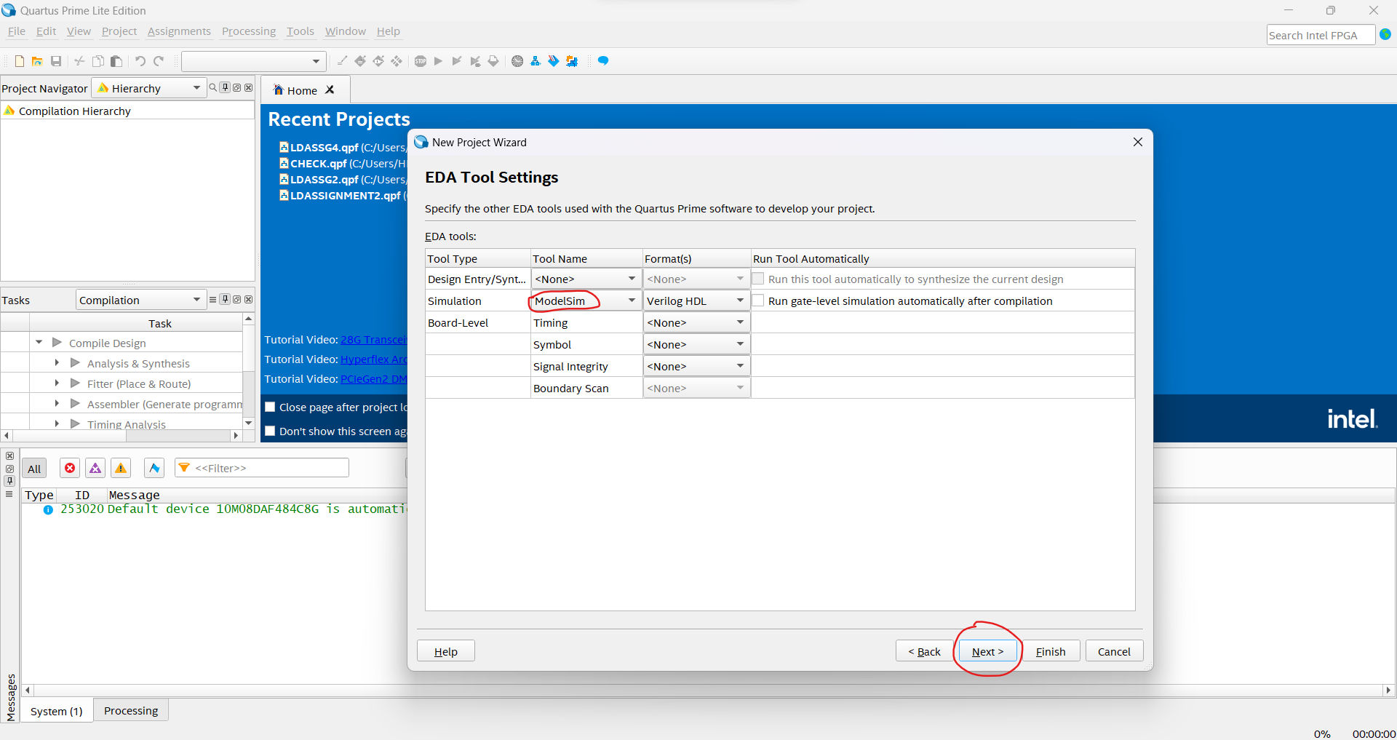Switch to the Processing messages tab
1397x740 pixels.
(x=131, y=710)
